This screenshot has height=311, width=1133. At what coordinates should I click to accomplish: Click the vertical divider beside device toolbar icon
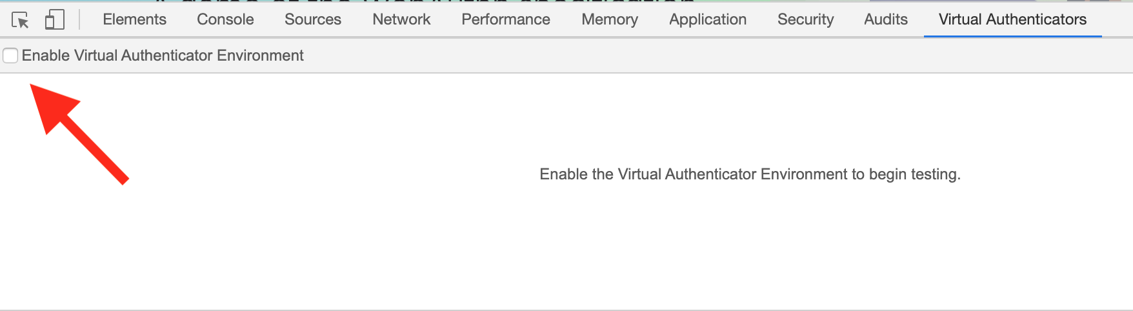(79, 19)
